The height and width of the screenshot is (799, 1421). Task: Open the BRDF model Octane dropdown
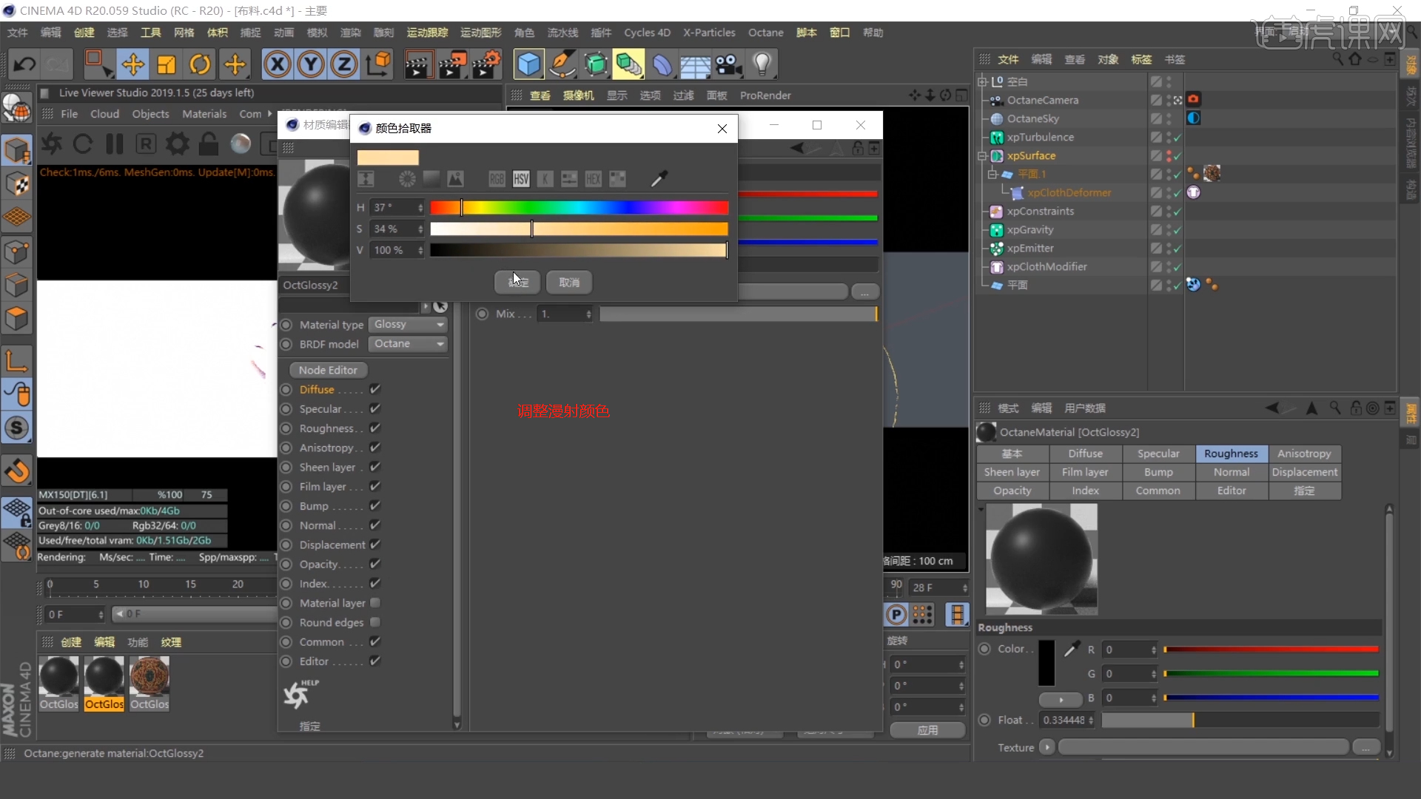[x=408, y=344]
